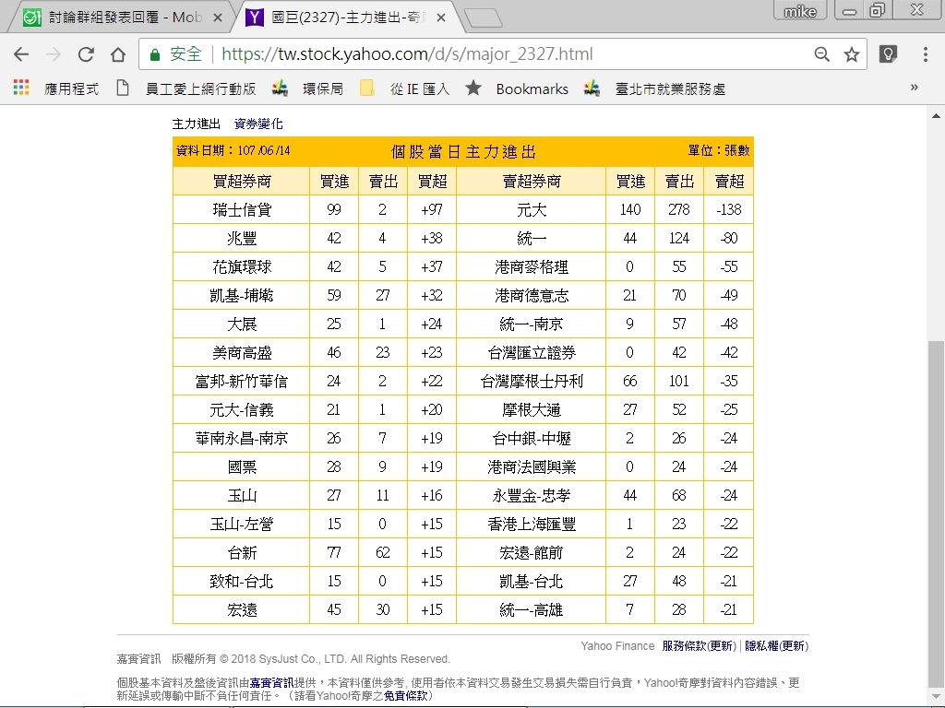Open the 從 IE 匯入 bookmarks folder

pos(420,89)
